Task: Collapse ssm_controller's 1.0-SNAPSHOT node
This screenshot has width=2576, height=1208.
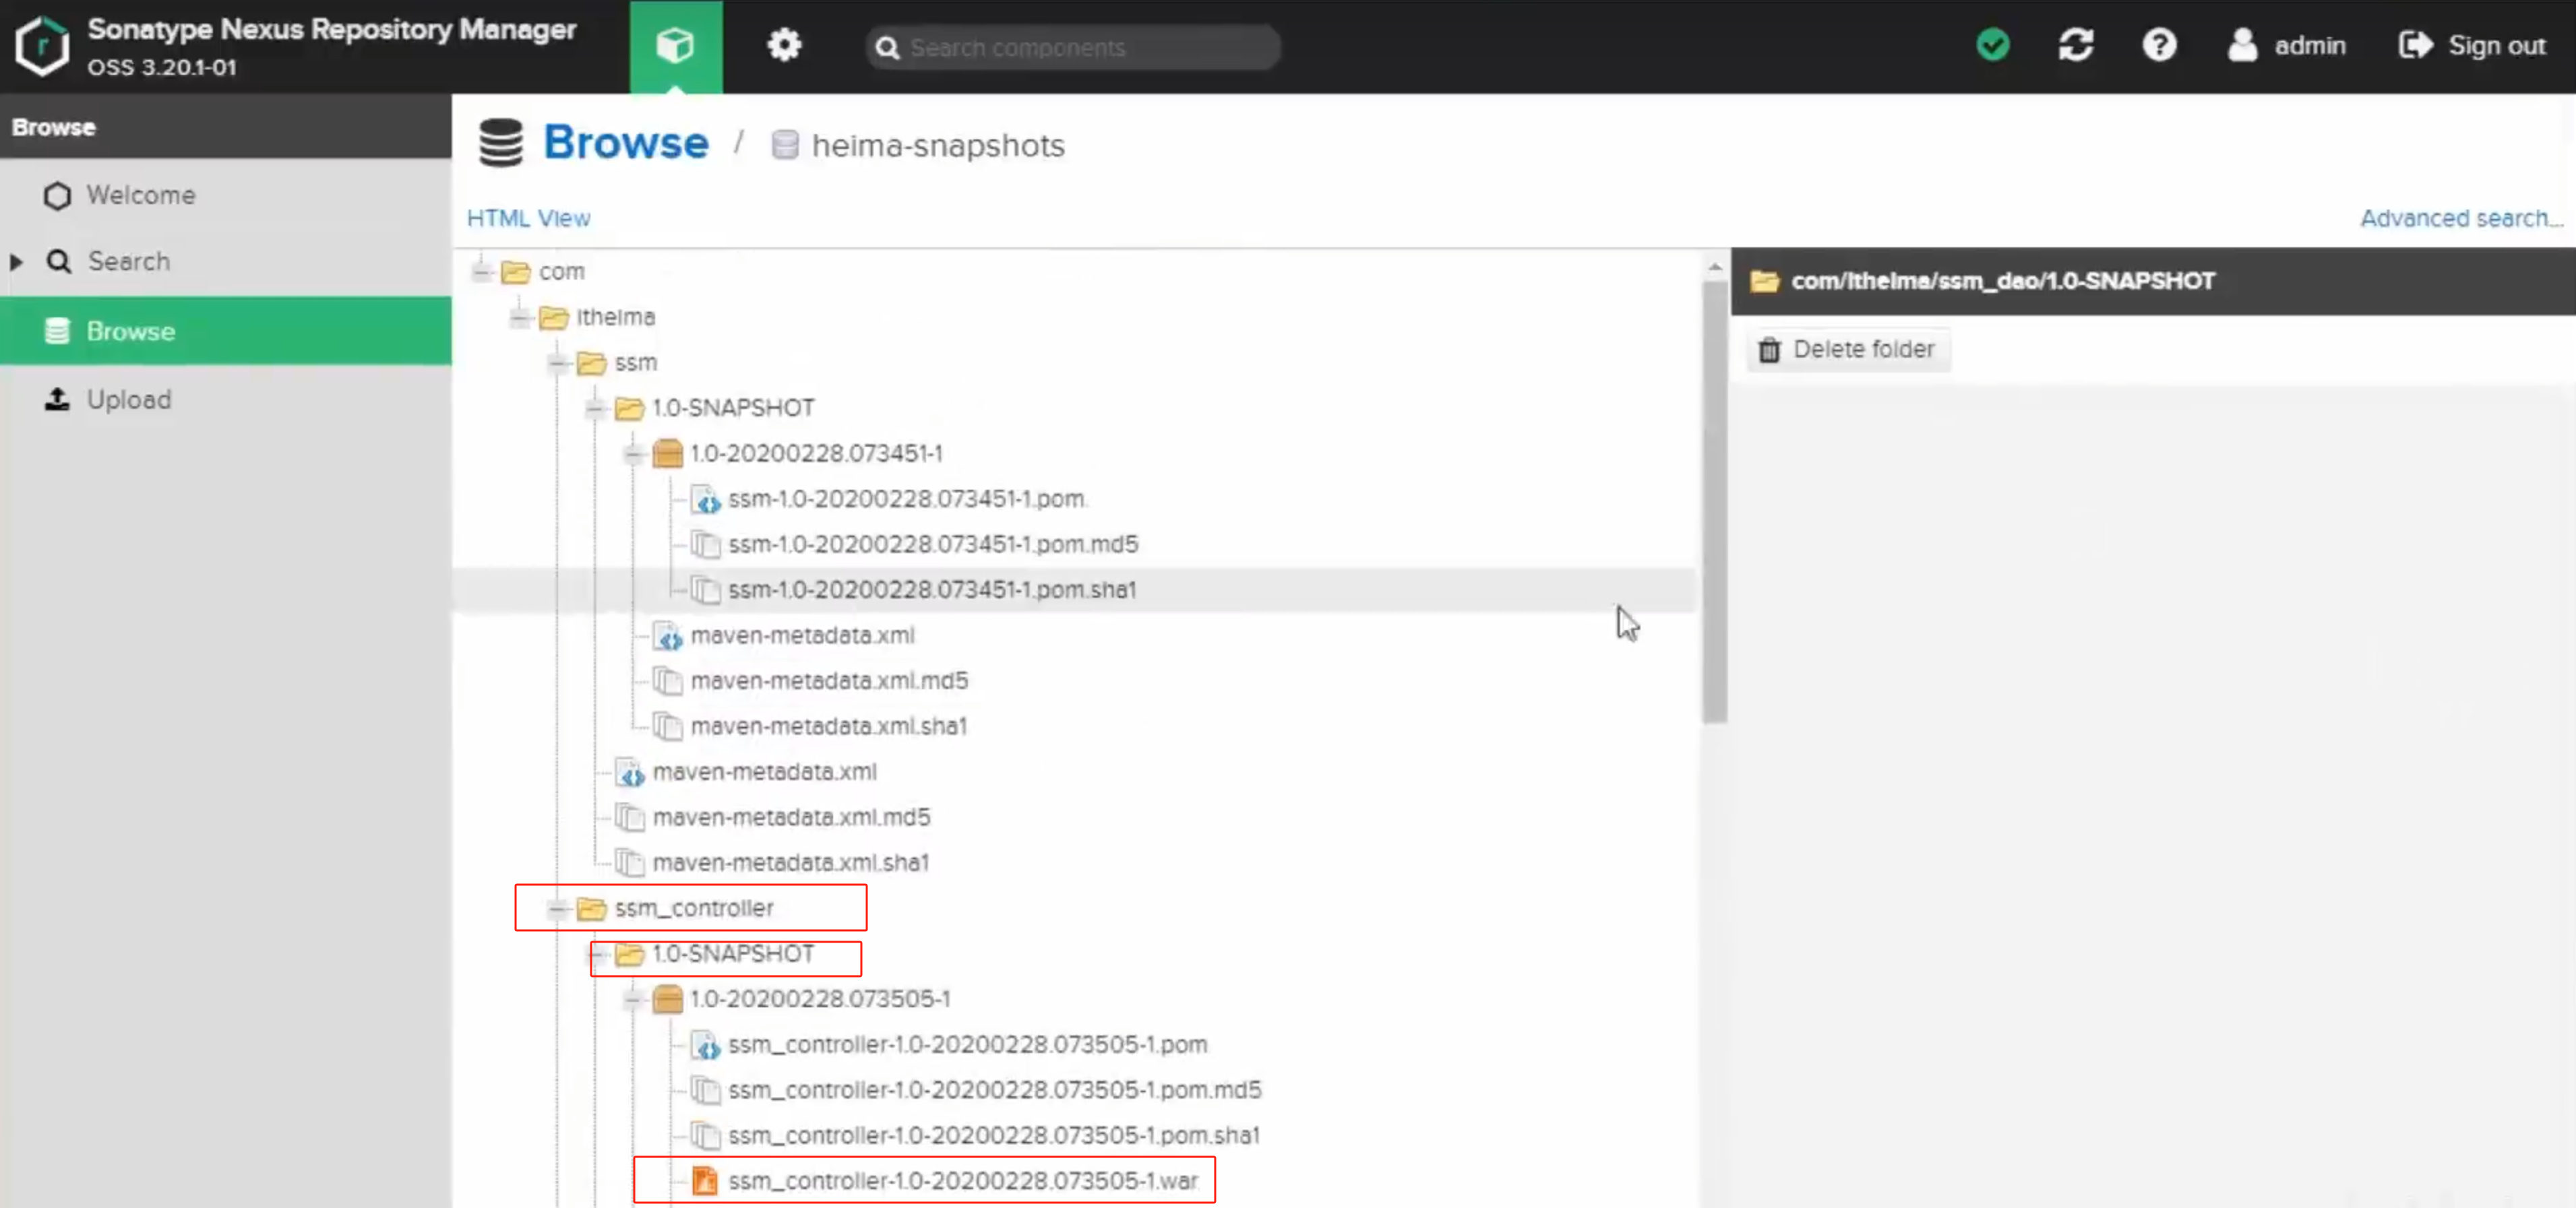Action: tap(597, 954)
